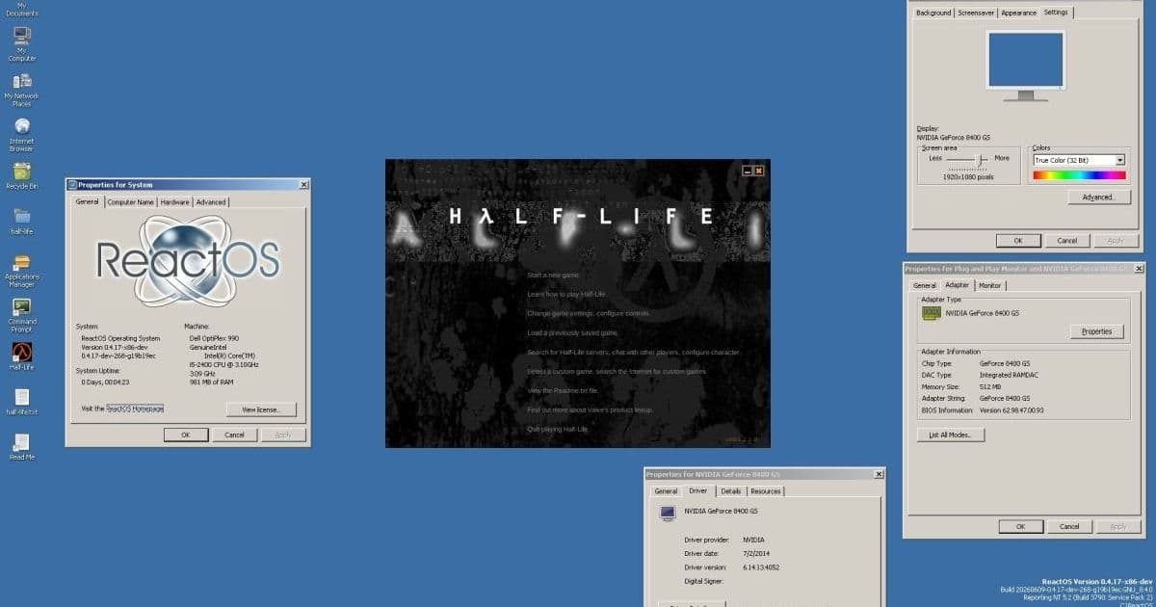Screen dimensions: 1156x607
Task: Click OK in Properties for System
Action: coord(186,435)
